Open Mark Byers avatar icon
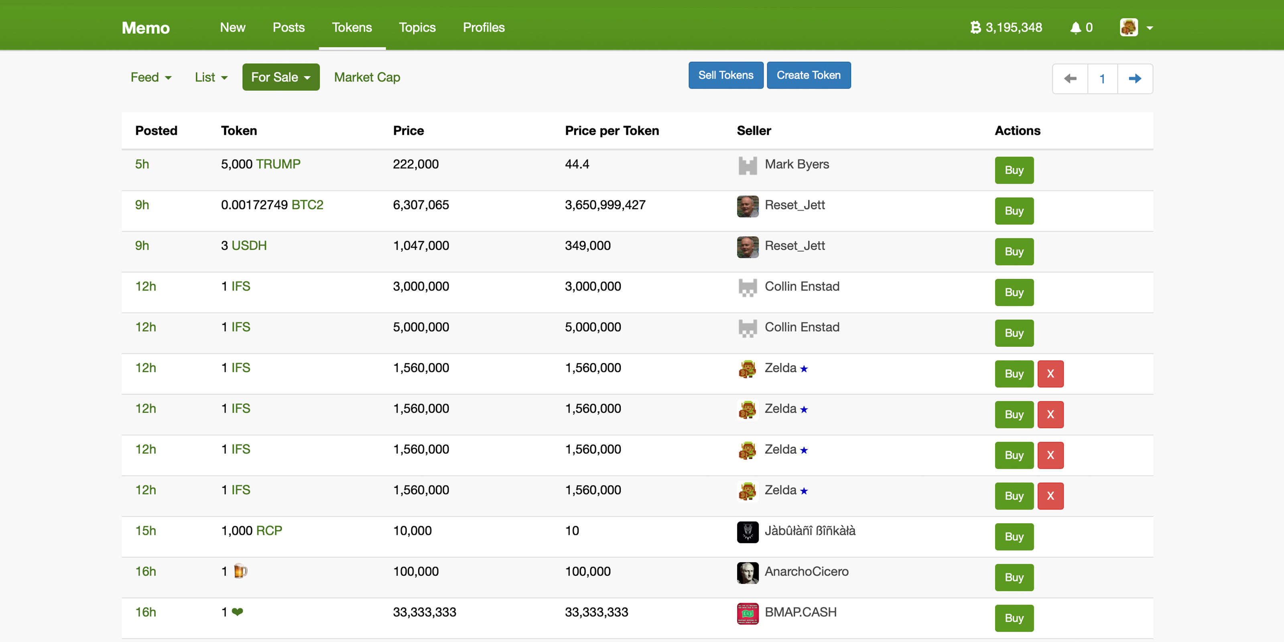Image resolution: width=1284 pixels, height=642 pixels. (x=748, y=165)
